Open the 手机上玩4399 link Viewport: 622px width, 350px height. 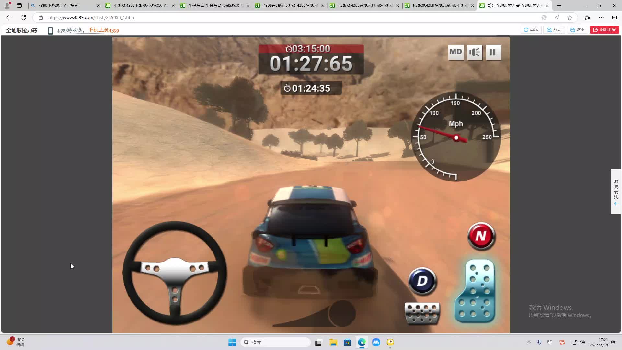point(103,30)
